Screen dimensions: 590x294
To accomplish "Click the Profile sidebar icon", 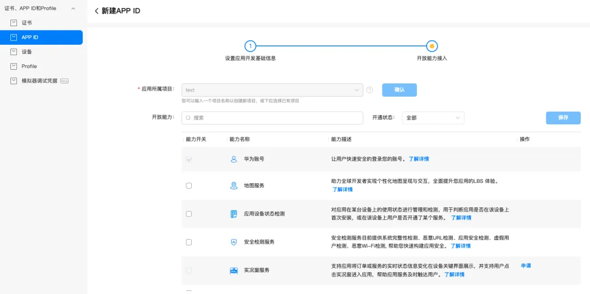I will [x=14, y=67].
